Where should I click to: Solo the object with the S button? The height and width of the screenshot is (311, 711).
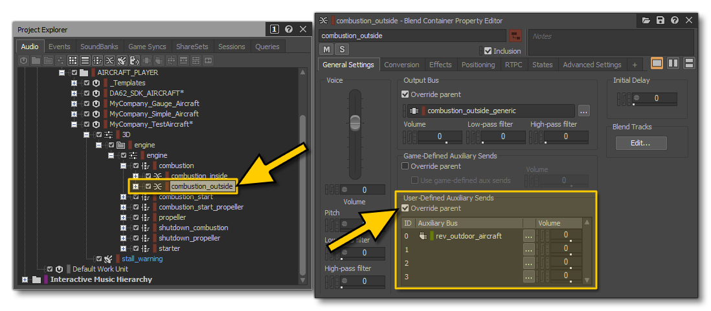(341, 50)
